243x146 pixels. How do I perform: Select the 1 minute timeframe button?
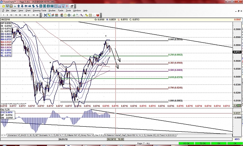(x=3, y=15)
